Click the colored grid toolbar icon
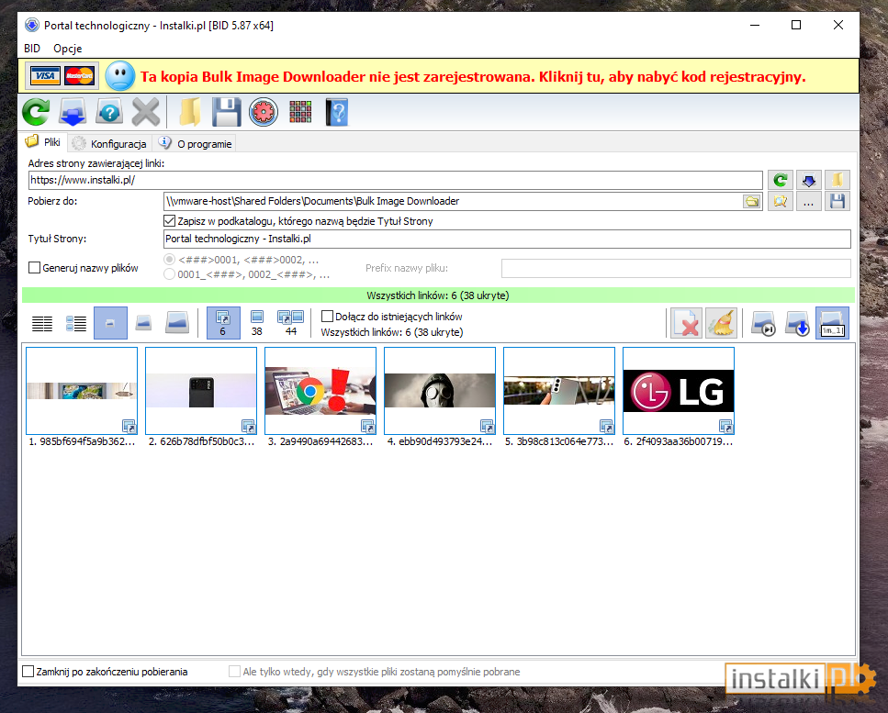The height and width of the screenshot is (713, 888). pos(300,112)
